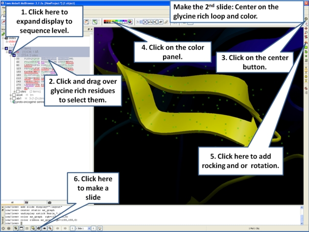The image size is (309, 232).
Task: Select the 'All' tab above terminal
Action: point(13,202)
